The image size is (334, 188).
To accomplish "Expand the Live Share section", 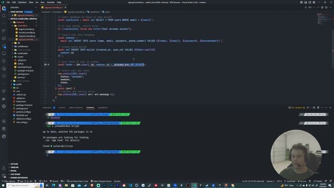I will click(x=15, y=174).
